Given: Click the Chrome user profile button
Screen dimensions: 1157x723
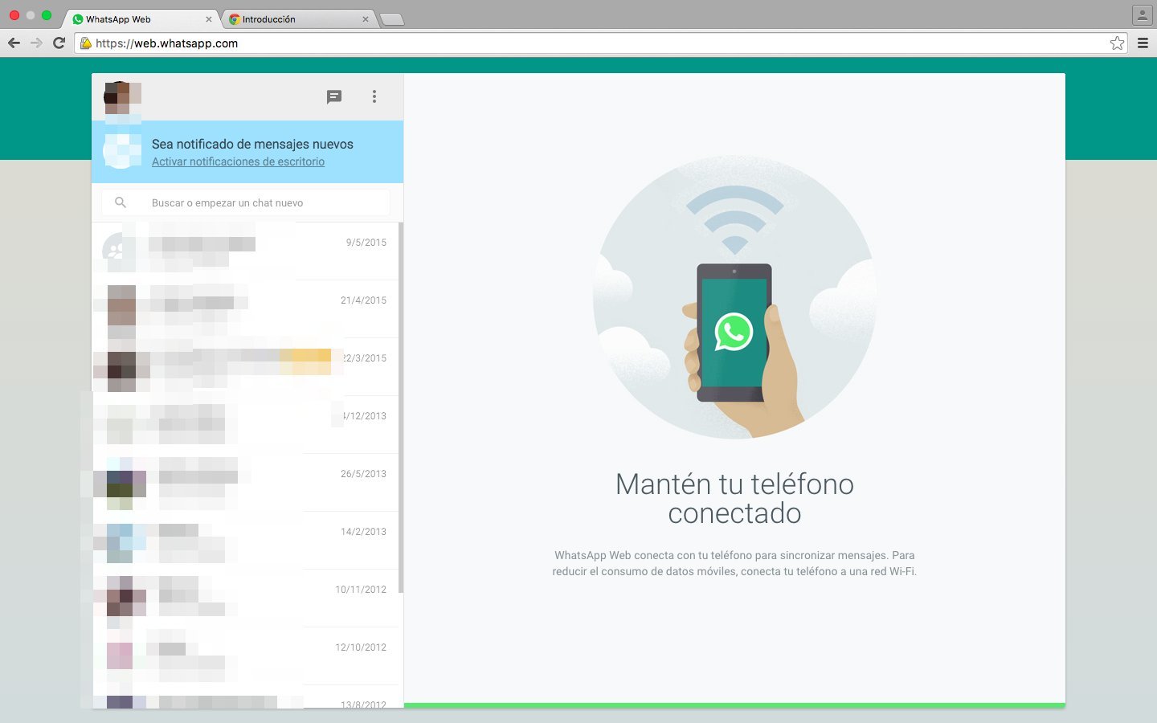Looking at the screenshot, I should [1142, 14].
